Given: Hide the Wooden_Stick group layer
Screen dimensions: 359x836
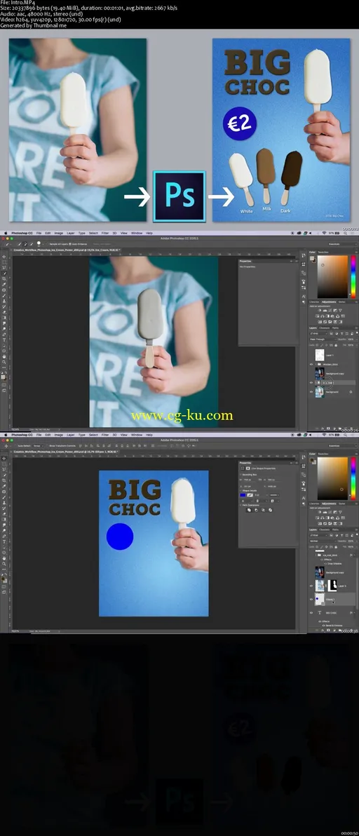Looking at the screenshot, I should click(311, 364).
